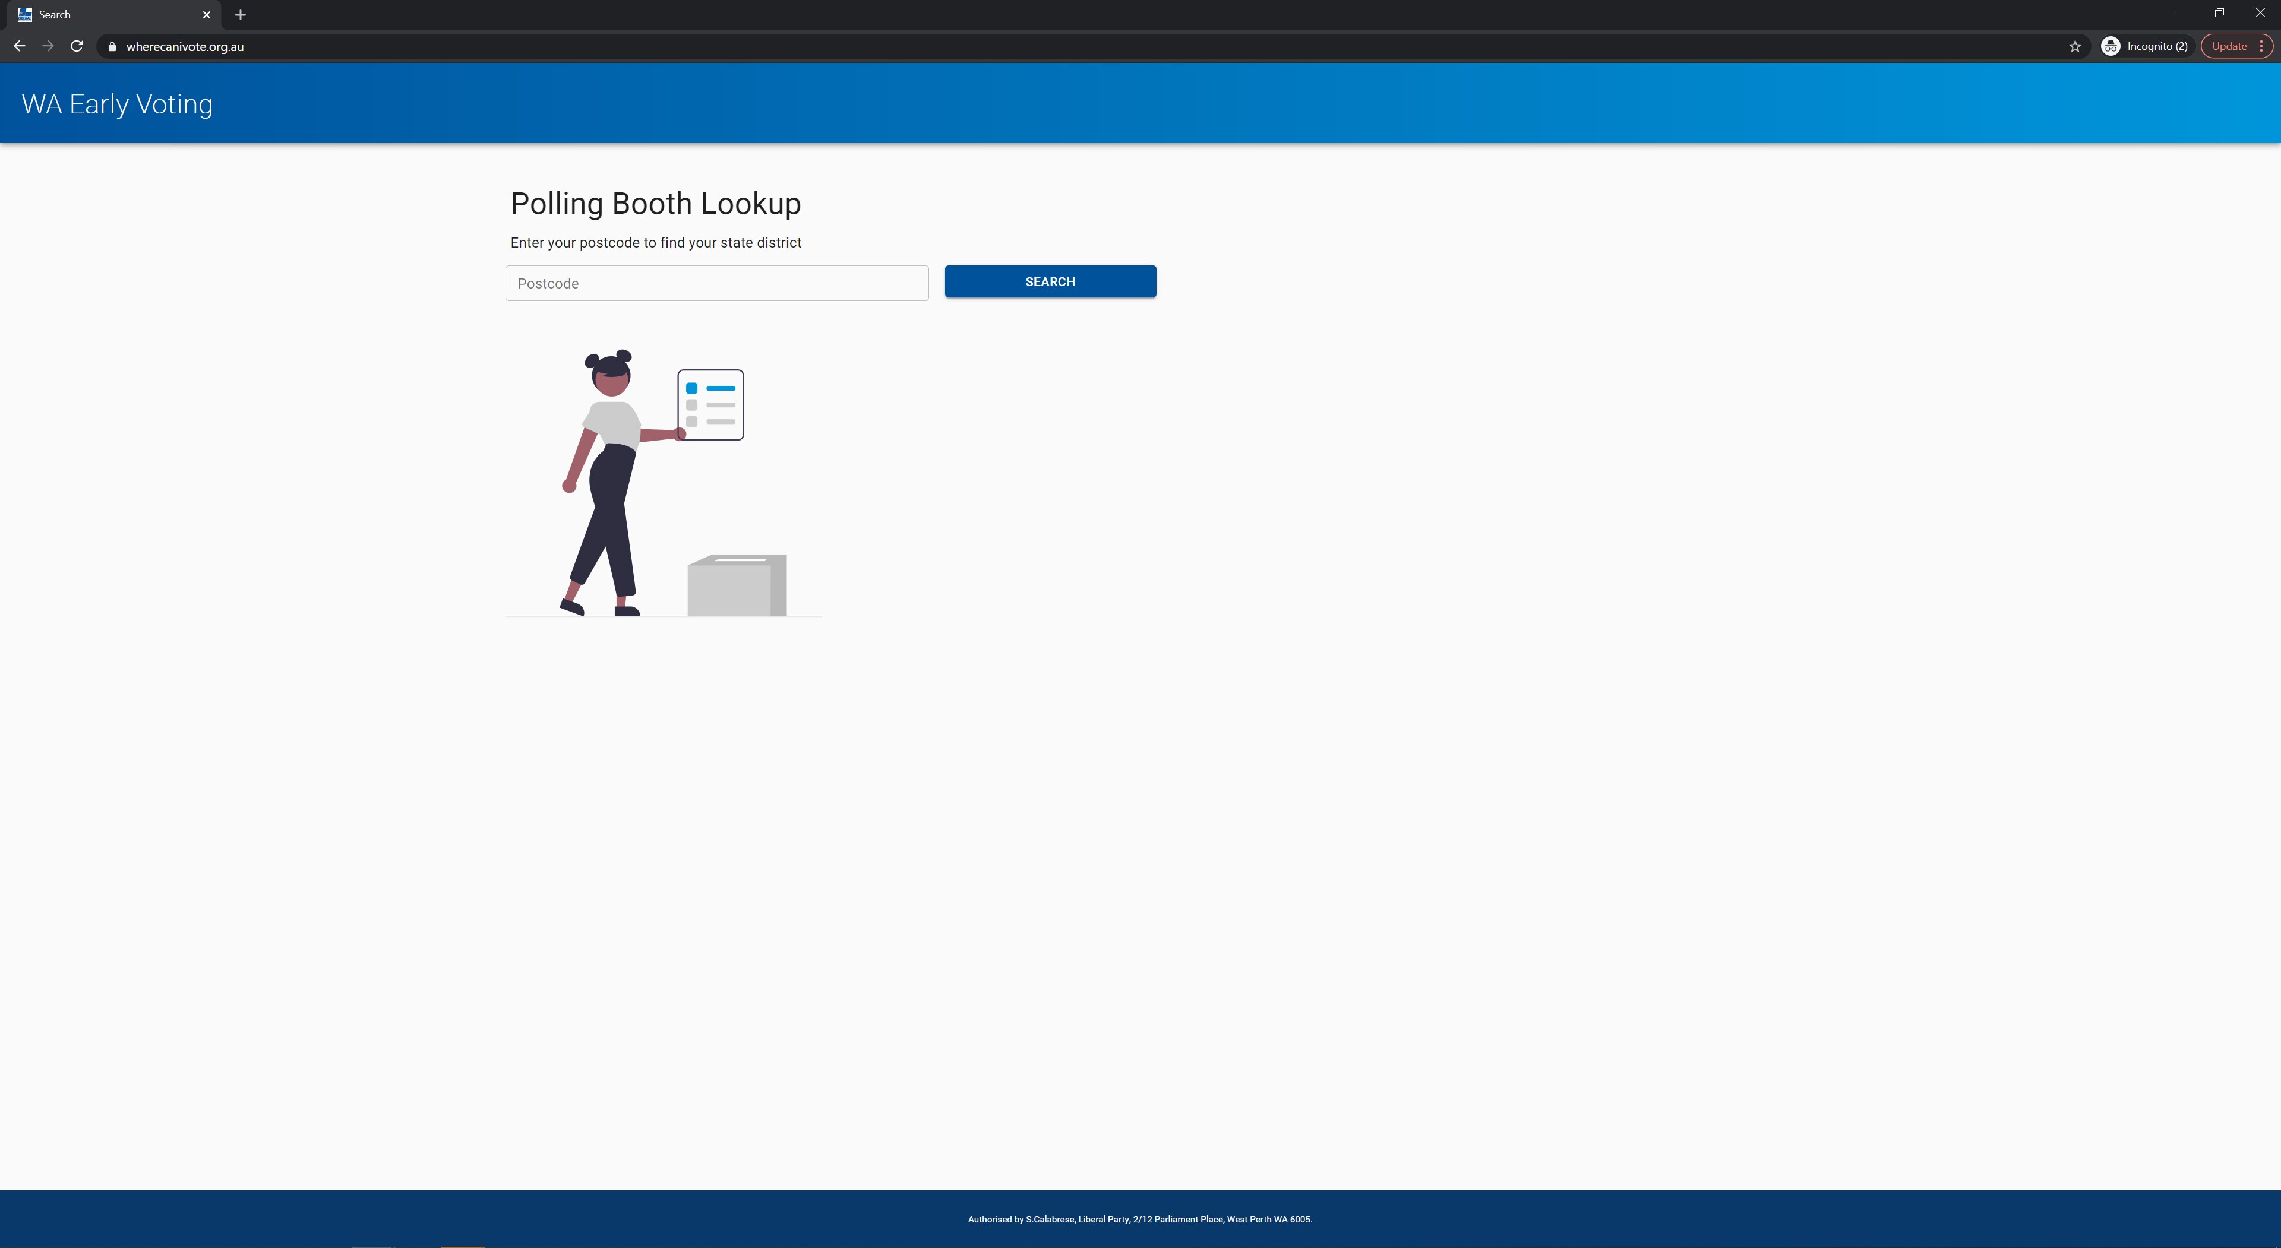
Task: Click the browser back arrow
Action: pos(20,46)
